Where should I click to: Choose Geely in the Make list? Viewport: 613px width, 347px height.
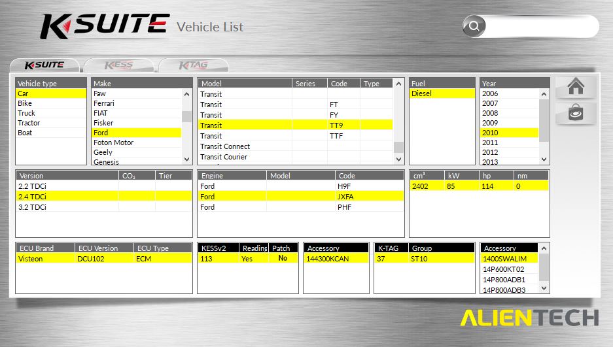click(x=137, y=152)
